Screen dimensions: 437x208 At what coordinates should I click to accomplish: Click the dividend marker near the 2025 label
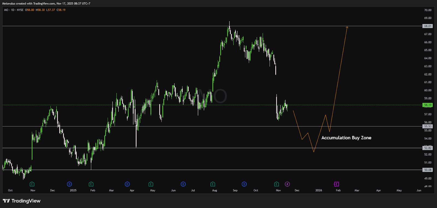(x=69, y=184)
